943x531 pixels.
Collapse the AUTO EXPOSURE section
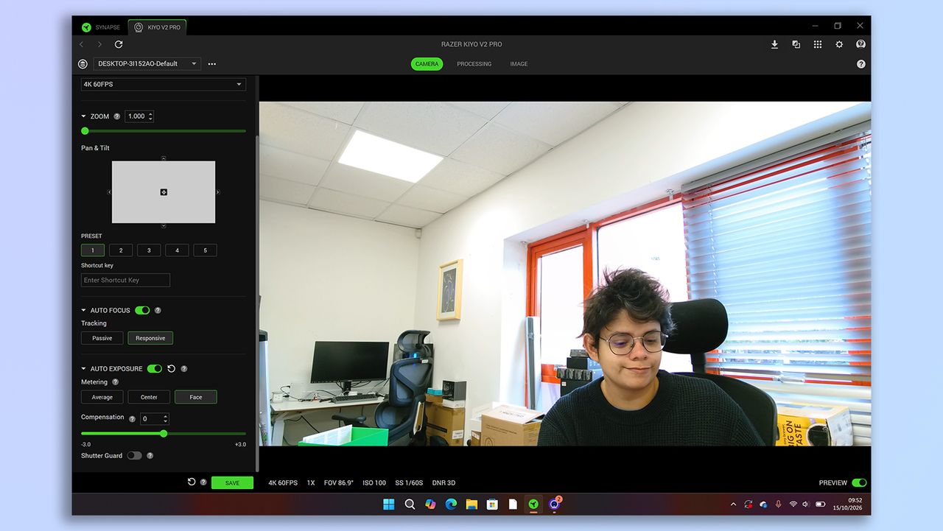coord(84,368)
